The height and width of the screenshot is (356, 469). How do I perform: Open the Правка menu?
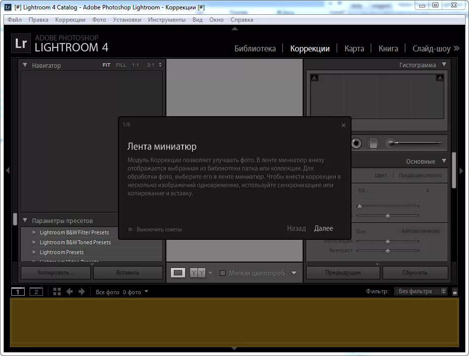(39, 20)
